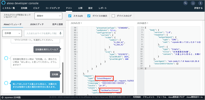Image resolution: width=205 pixels, height=100 pixels.
Task: Click the help response bubble about おしまい
Action: pyautogui.click(x=35, y=62)
